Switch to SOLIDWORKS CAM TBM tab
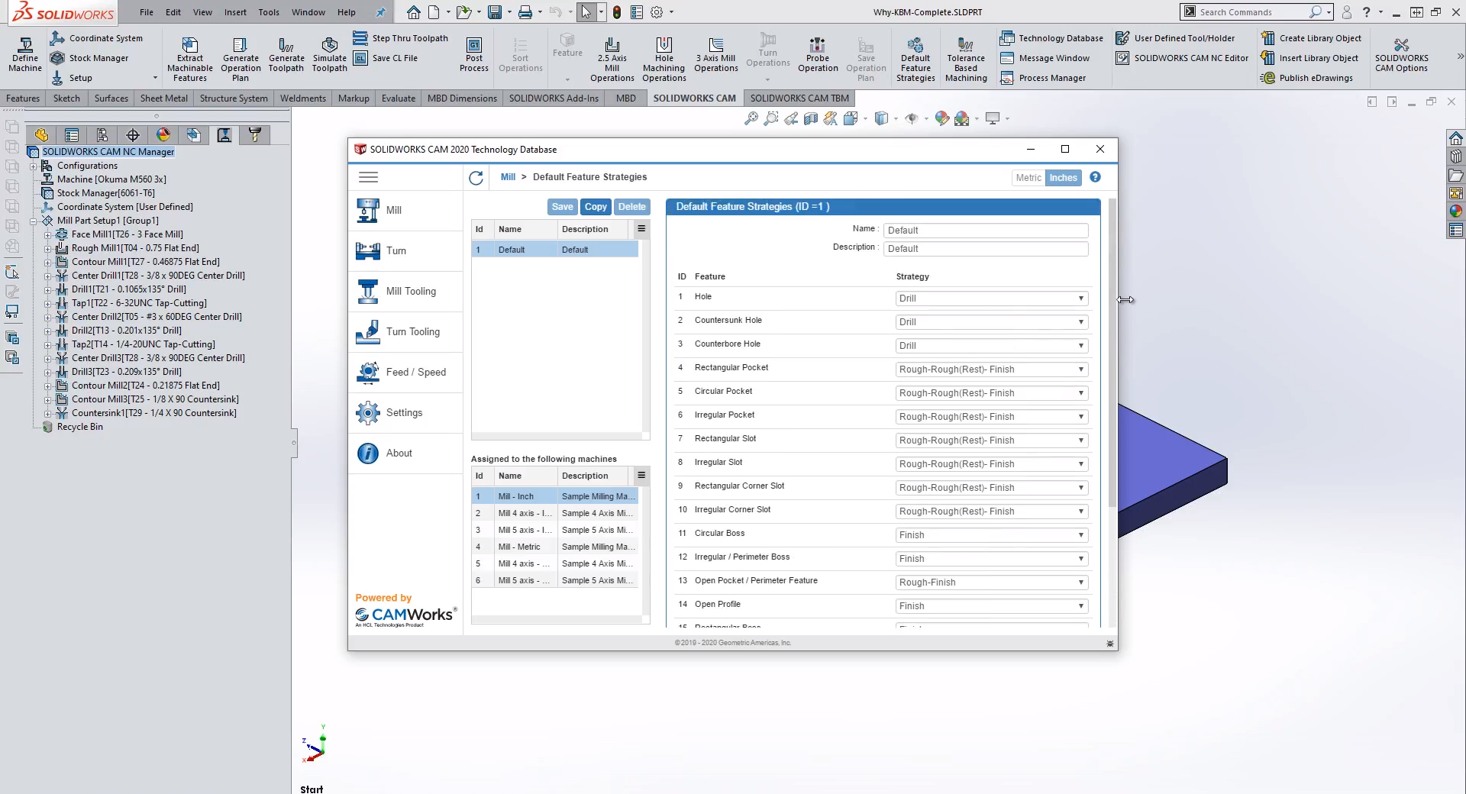 coord(799,98)
